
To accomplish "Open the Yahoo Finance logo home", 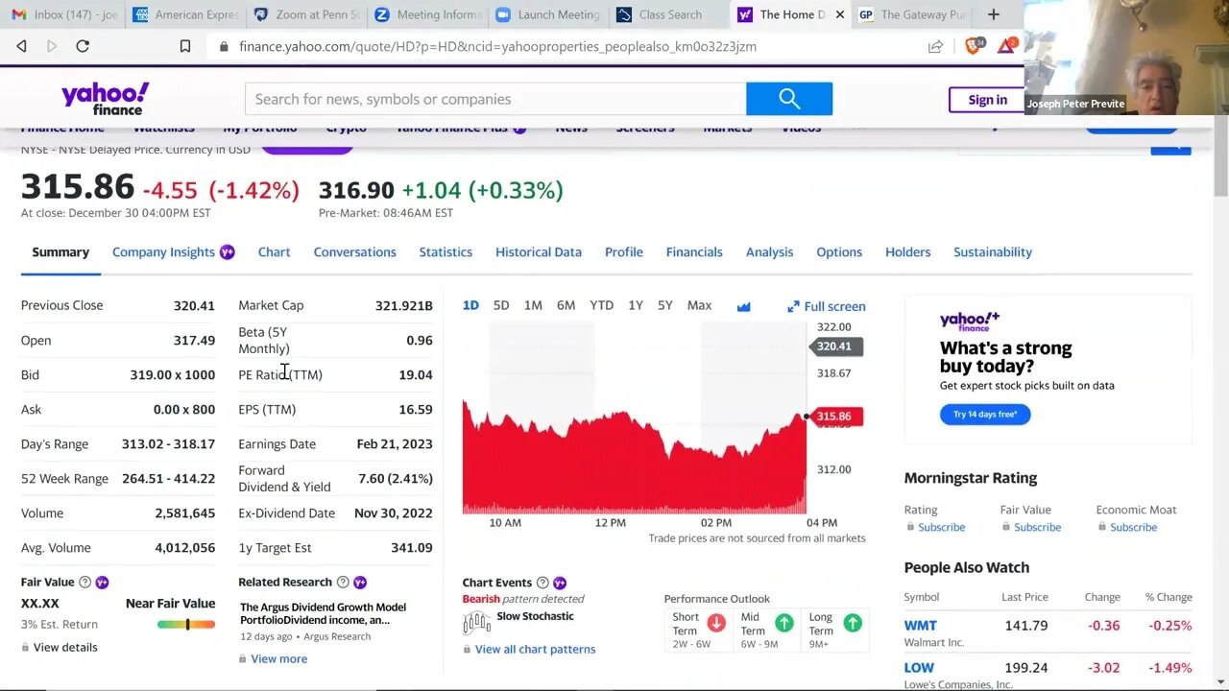I will point(106,99).
